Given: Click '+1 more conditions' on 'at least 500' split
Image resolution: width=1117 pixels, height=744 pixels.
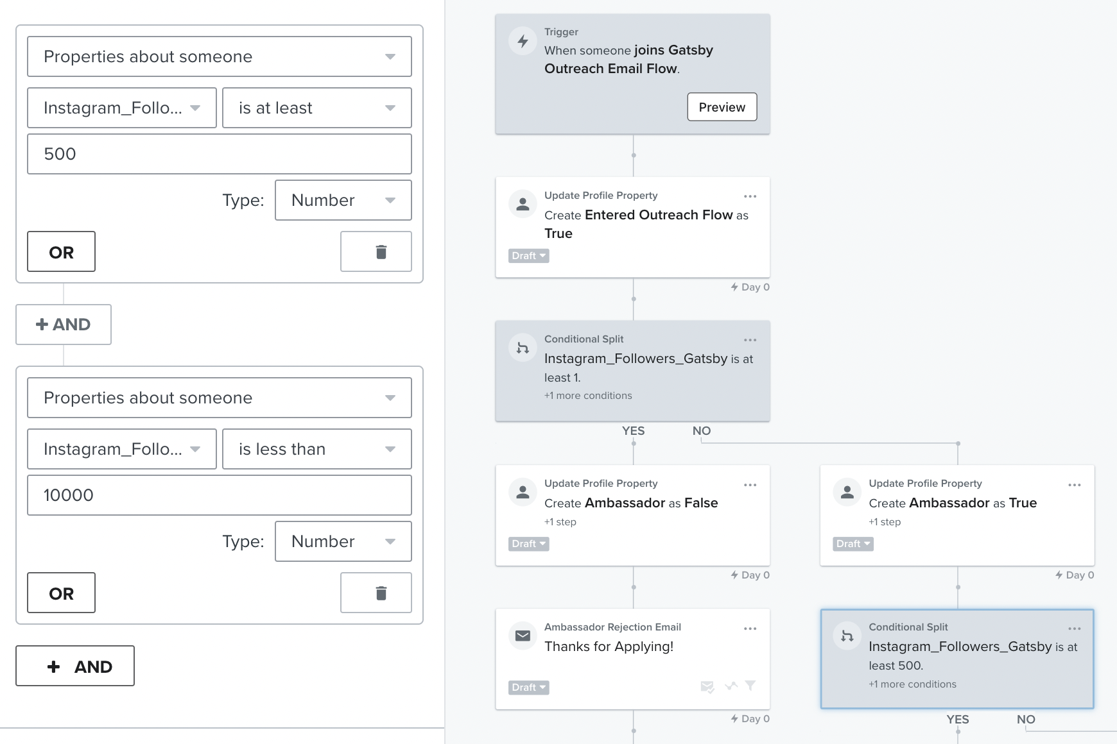Looking at the screenshot, I should (912, 684).
